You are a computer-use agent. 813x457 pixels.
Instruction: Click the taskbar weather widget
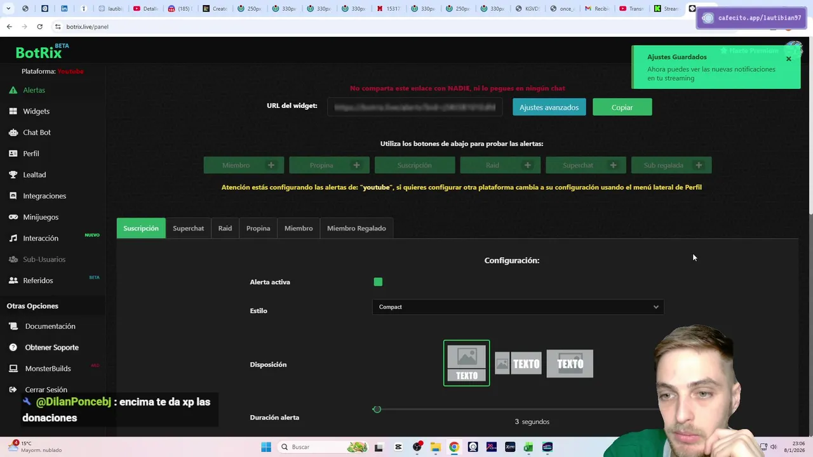pyautogui.click(x=36, y=447)
